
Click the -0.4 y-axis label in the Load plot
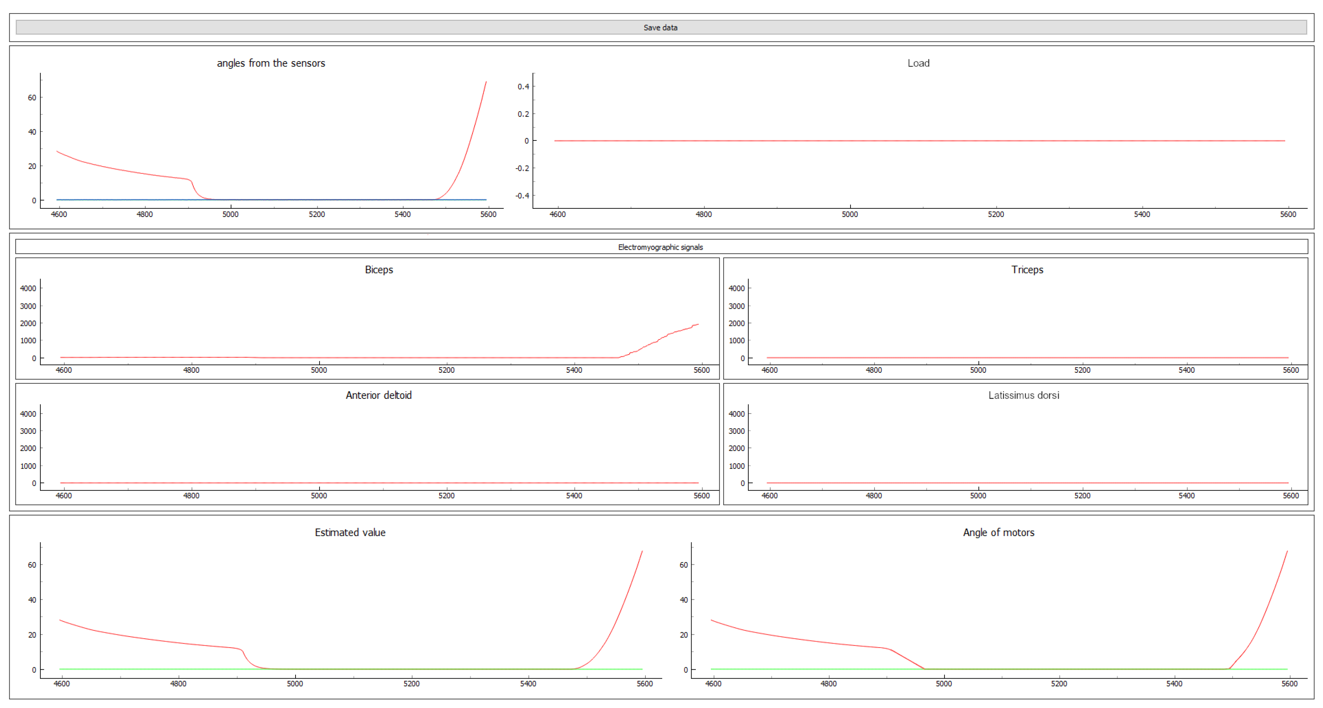pyautogui.click(x=522, y=196)
